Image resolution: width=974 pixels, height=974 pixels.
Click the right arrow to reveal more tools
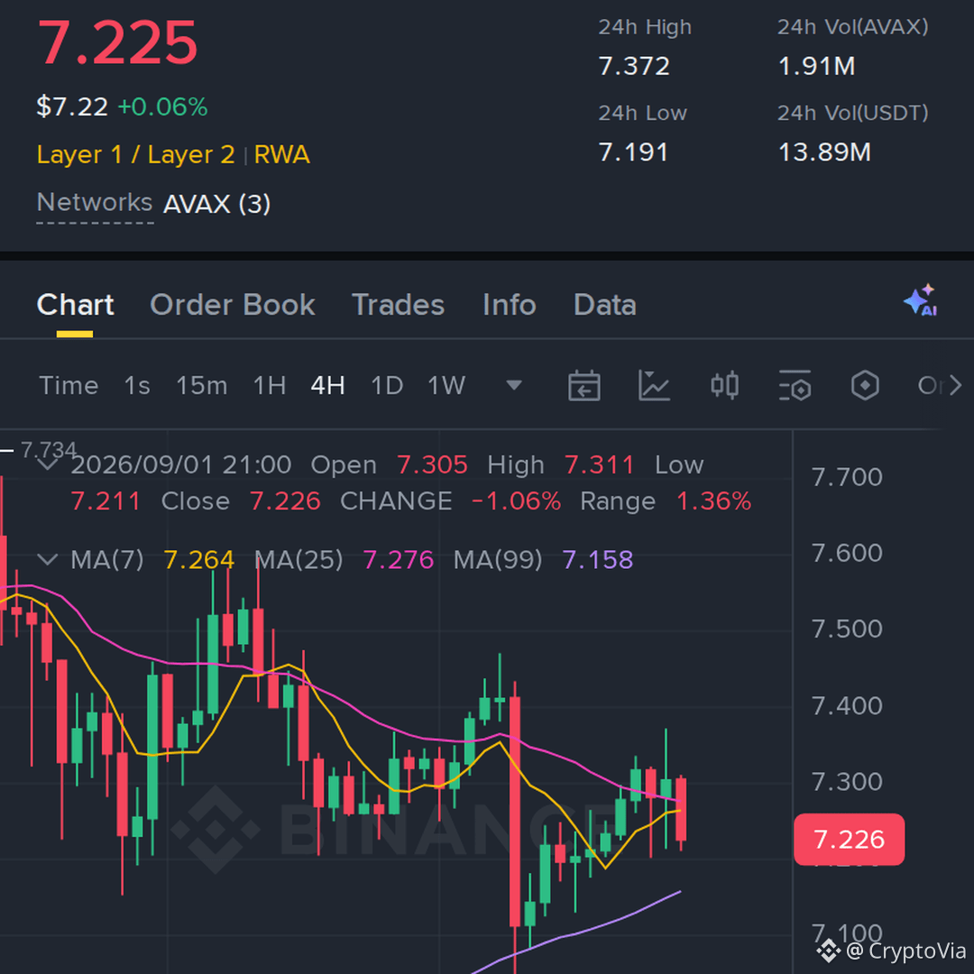(955, 386)
